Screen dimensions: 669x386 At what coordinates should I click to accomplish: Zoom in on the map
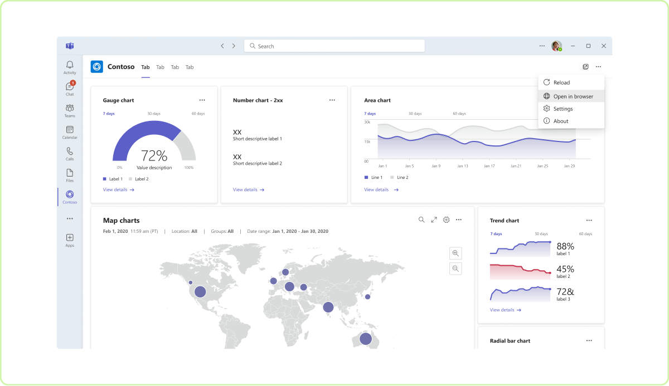(x=455, y=253)
